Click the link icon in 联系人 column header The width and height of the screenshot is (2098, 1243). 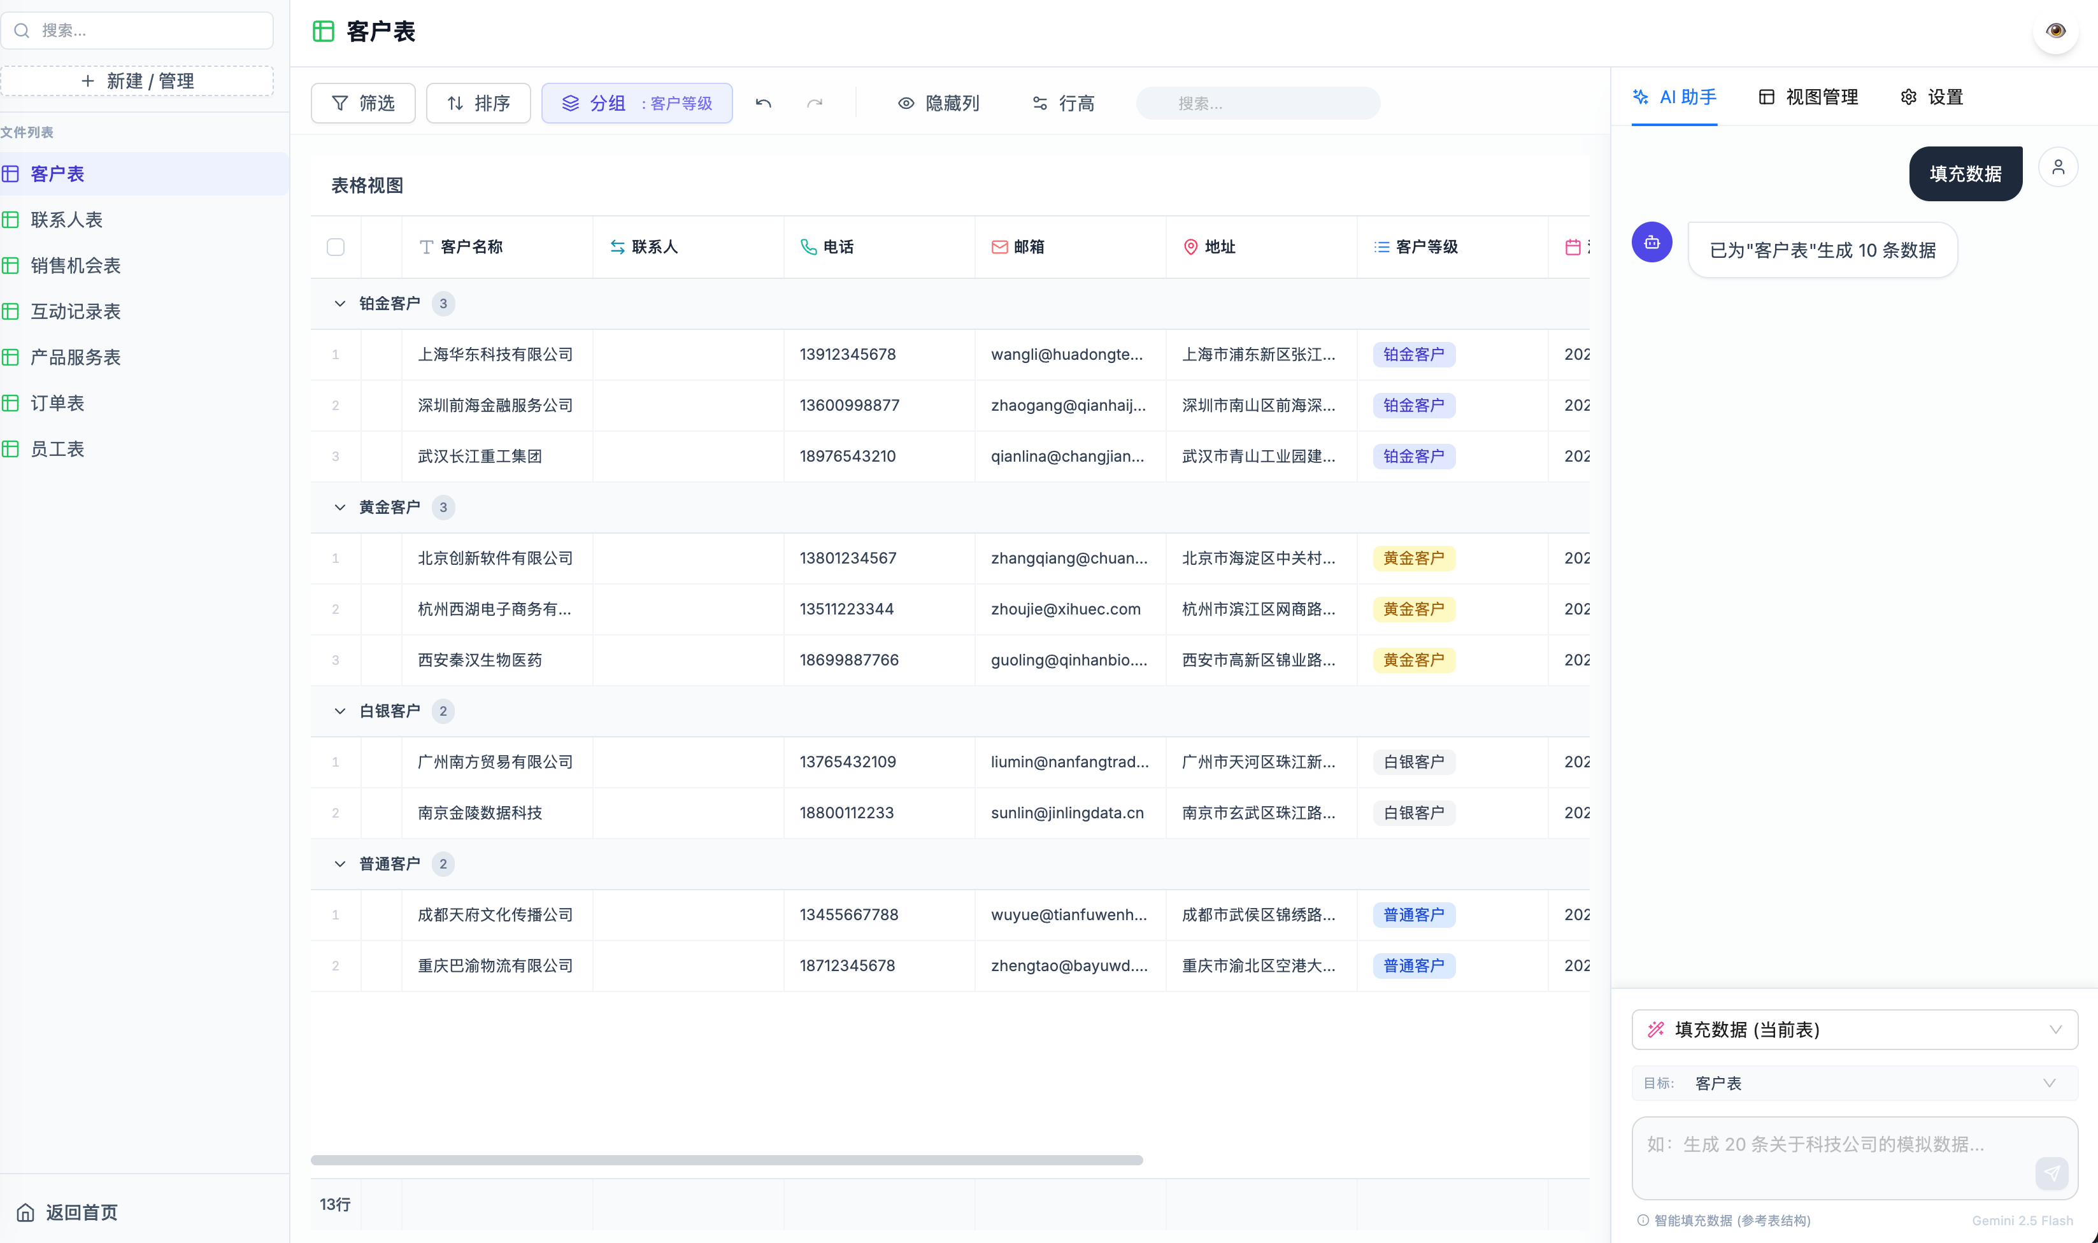coord(617,246)
